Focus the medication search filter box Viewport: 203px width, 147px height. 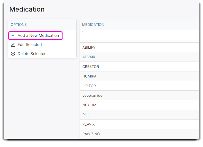[x=140, y=36]
